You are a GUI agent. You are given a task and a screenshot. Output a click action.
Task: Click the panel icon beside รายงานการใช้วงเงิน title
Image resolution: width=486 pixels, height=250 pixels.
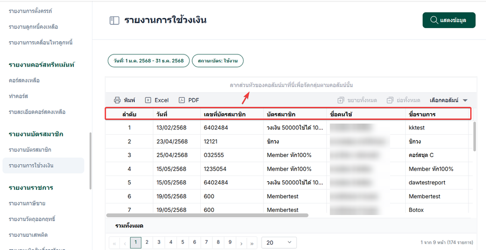click(x=115, y=21)
